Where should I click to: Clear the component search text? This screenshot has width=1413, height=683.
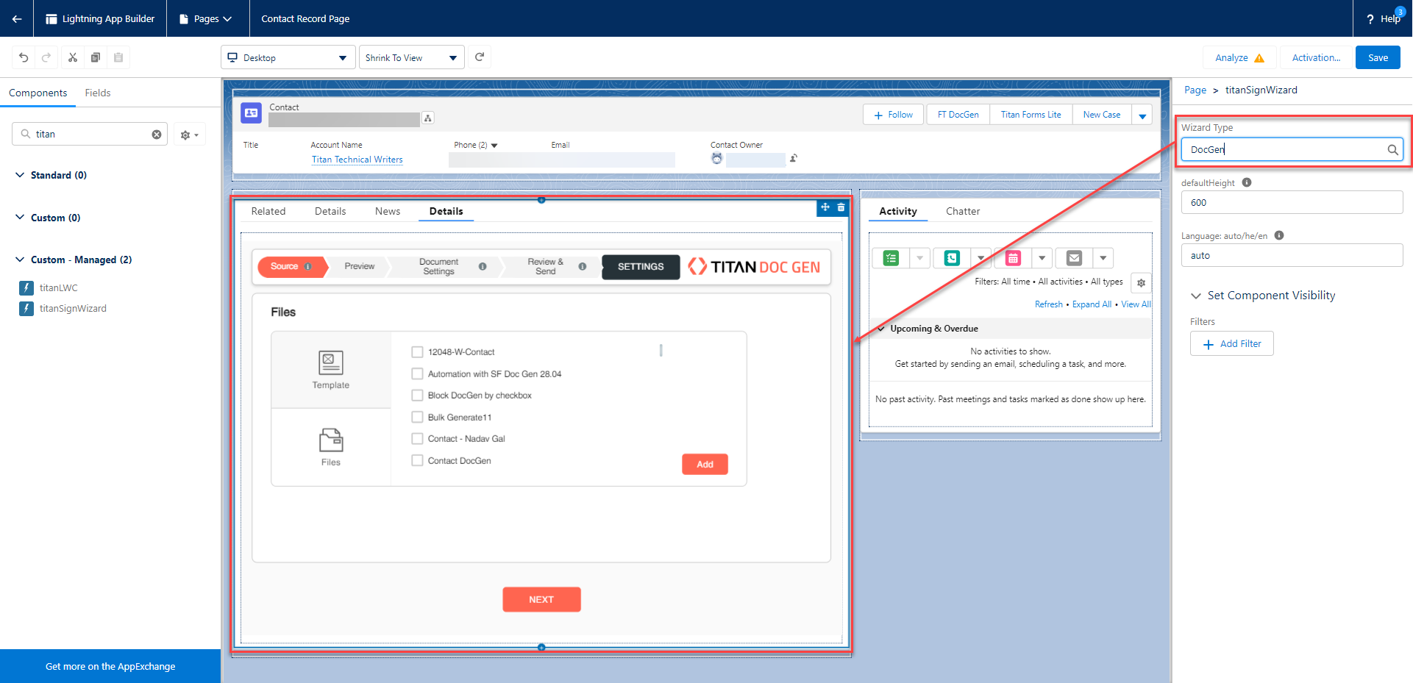pos(157,135)
